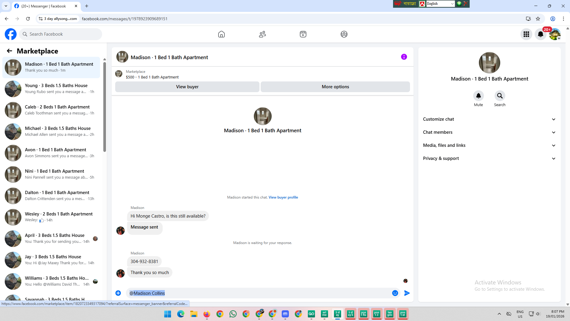Mute this conversation with bell button
Image resolution: width=570 pixels, height=321 pixels.
[478, 96]
